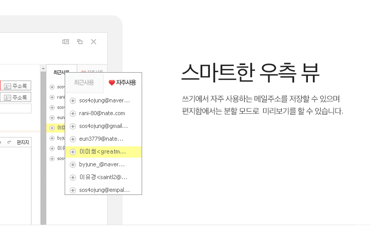Click the red heart icon on 자주사용
Viewport: 371px width, 240px height.
click(112, 82)
